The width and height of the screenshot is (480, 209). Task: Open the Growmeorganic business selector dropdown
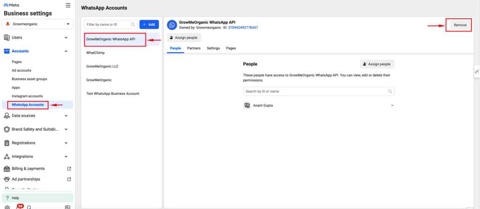click(37, 24)
